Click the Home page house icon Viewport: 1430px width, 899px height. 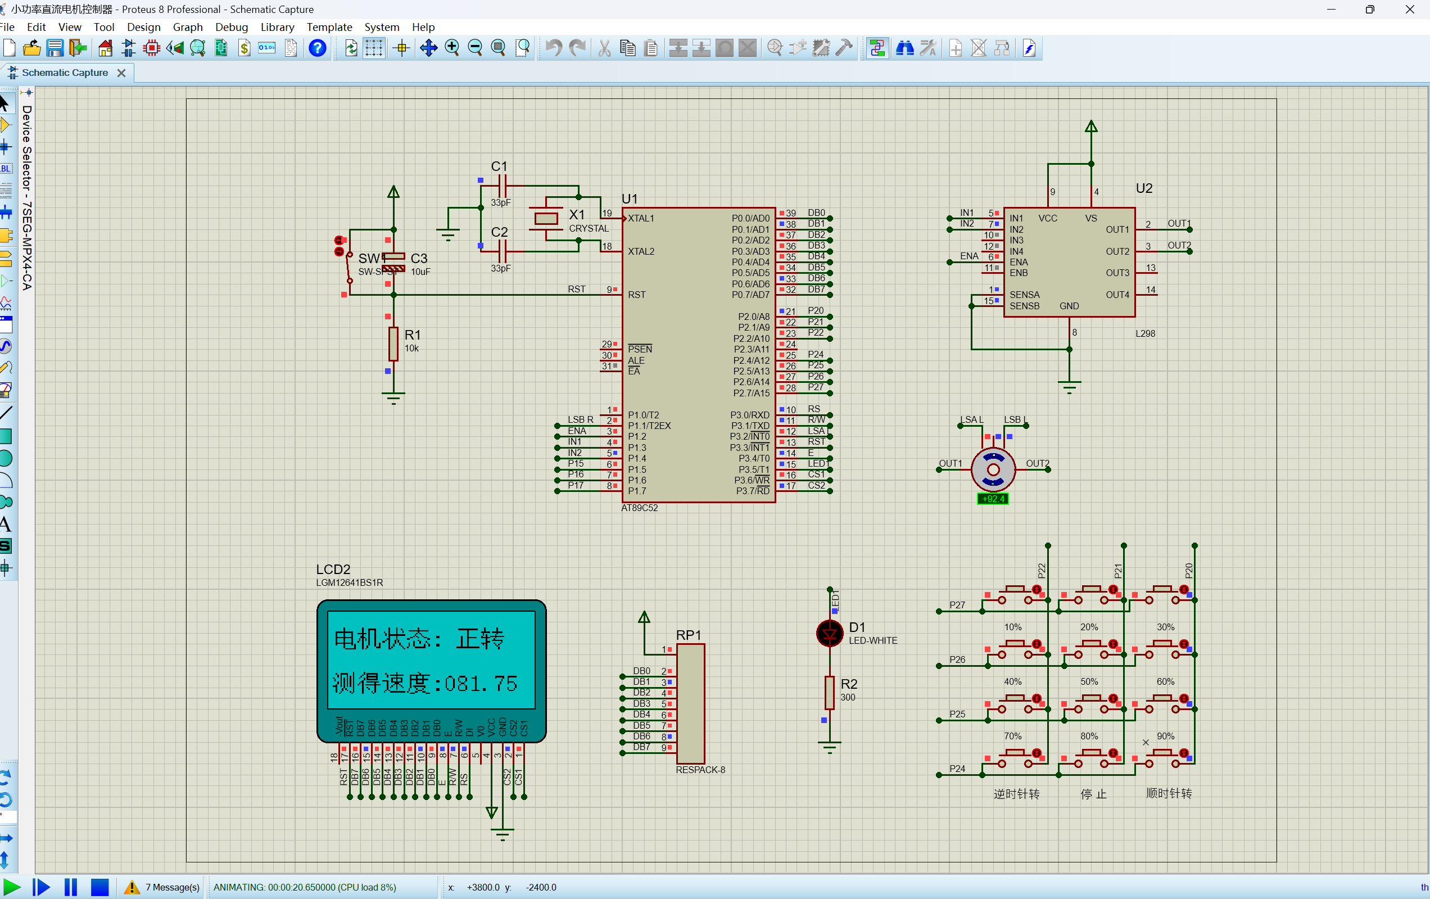coord(105,48)
